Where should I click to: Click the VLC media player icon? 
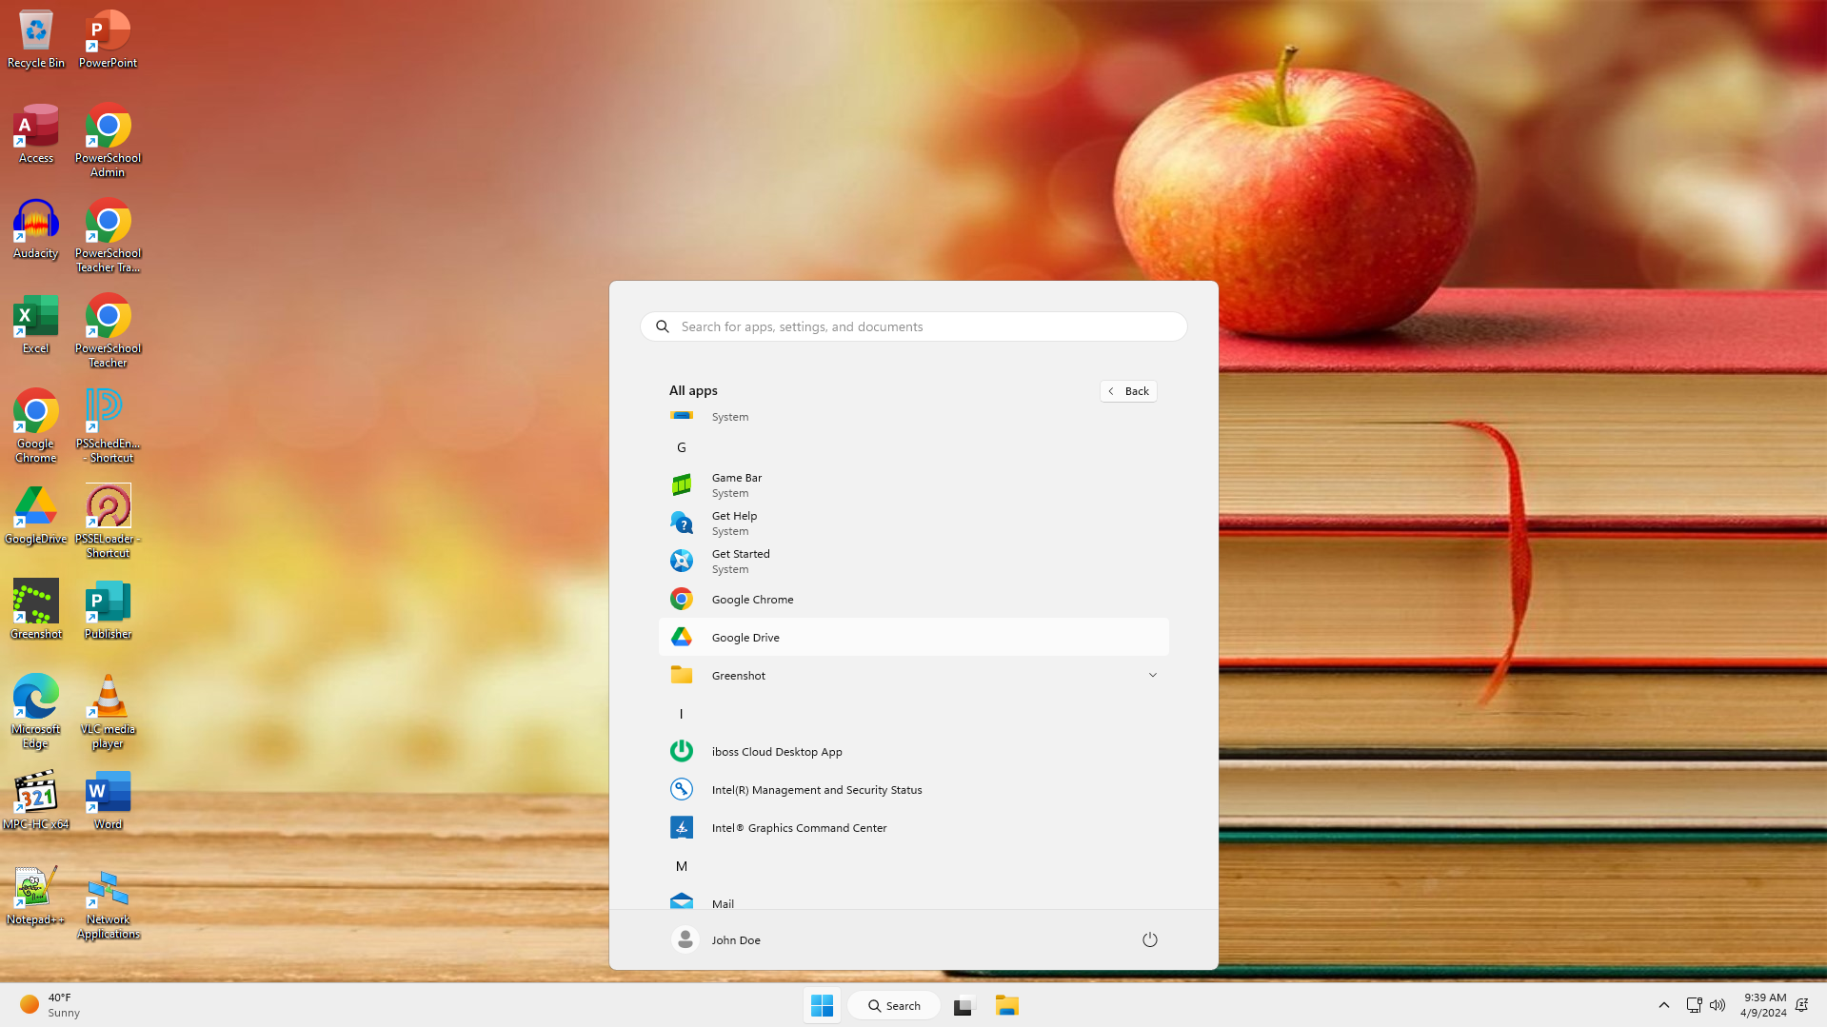tap(108, 712)
